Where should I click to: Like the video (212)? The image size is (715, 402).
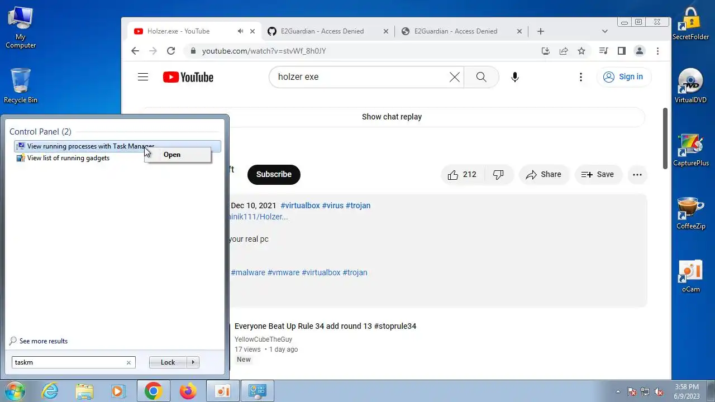coord(462,174)
